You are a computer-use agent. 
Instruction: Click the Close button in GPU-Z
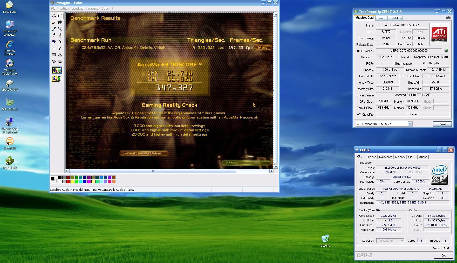[442, 124]
